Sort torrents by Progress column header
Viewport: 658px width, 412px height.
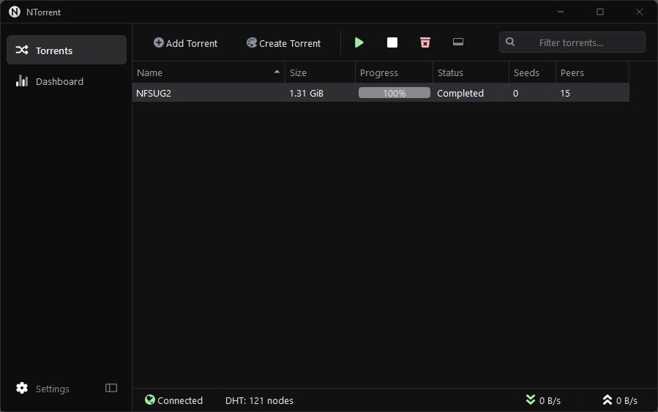[394, 72]
